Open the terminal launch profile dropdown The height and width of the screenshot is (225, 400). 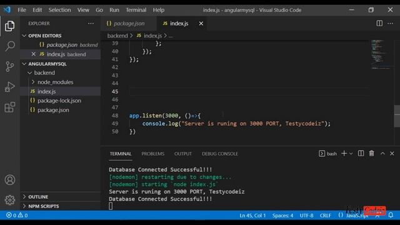pos(351,154)
